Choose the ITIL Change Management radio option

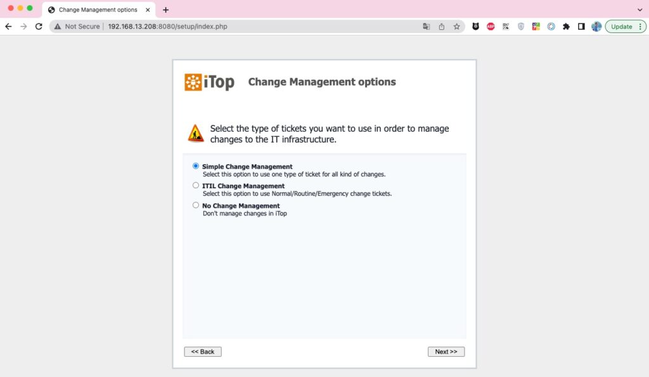pos(196,186)
